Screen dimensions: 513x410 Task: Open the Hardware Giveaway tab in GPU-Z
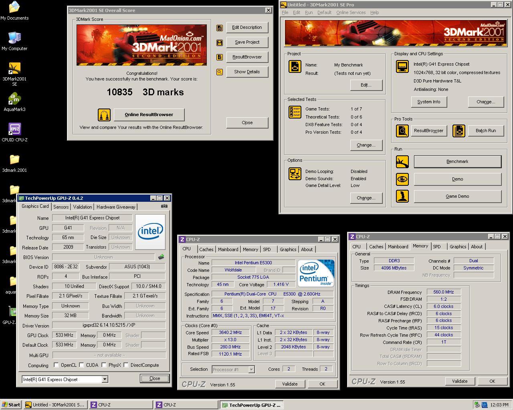116,207
